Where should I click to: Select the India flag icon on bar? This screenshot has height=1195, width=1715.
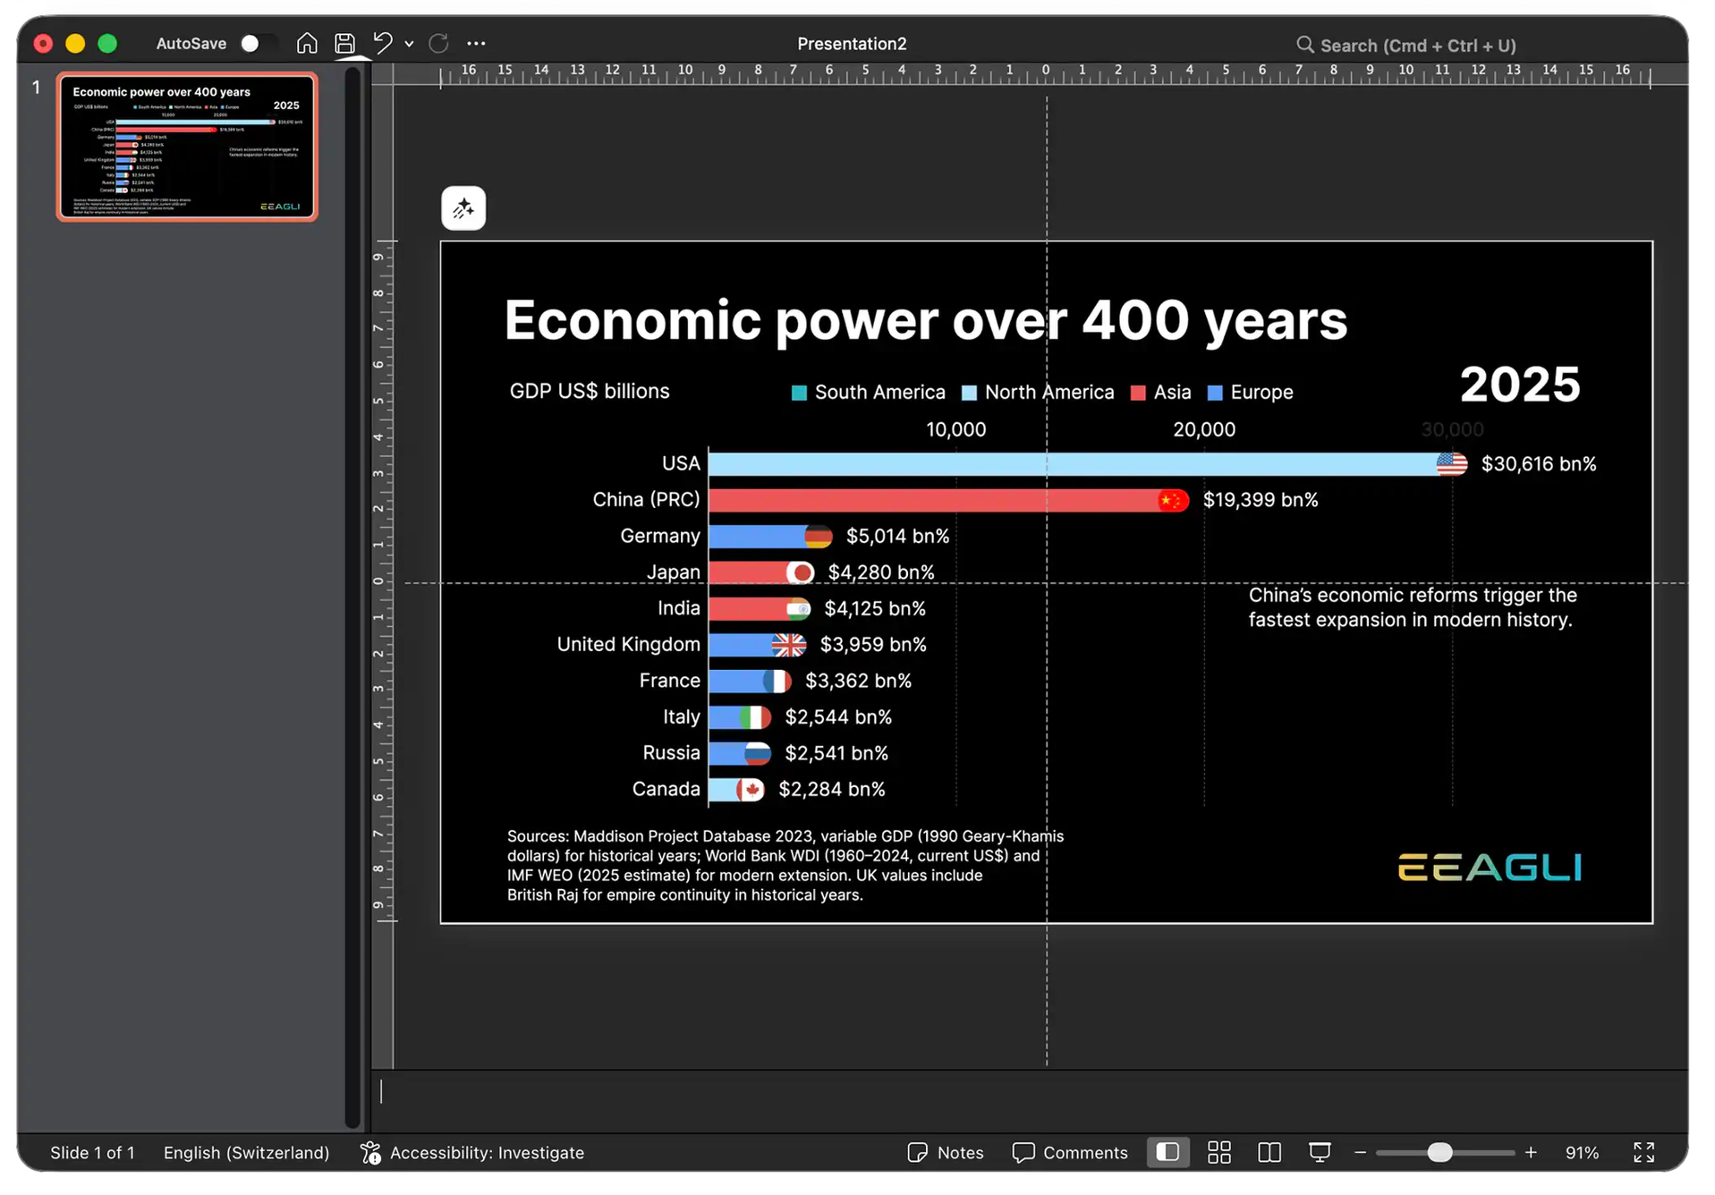(x=798, y=609)
